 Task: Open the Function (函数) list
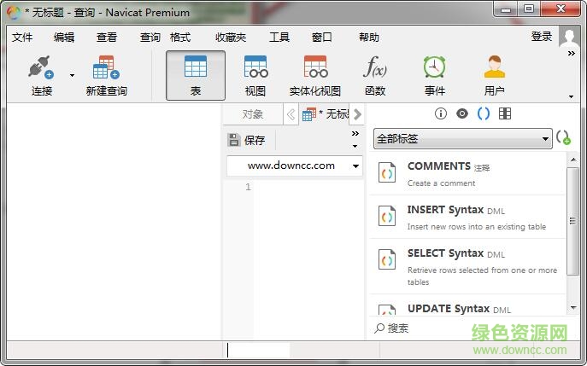pyautogui.click(x=375, y=76)
